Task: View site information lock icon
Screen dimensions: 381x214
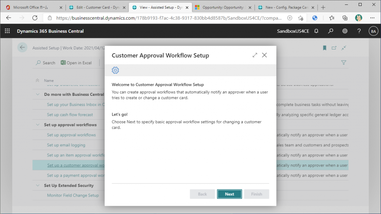Action: [x=50, y=18]
